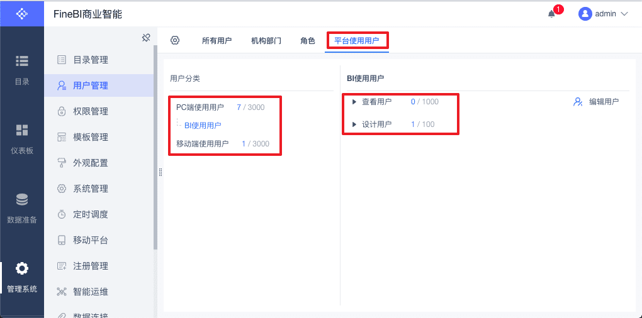Click the 外观配置 paint roller icon
Image resolution: width=642 pixels, height=318 pixels.
tap(62, 163)
